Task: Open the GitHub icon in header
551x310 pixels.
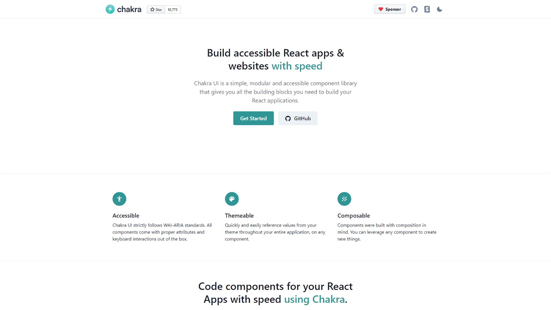Action: point(414,9)
